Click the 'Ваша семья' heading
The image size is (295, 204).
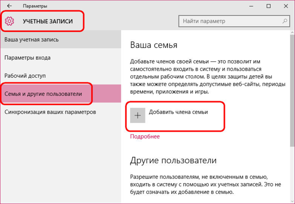click(x=154, y=45)
